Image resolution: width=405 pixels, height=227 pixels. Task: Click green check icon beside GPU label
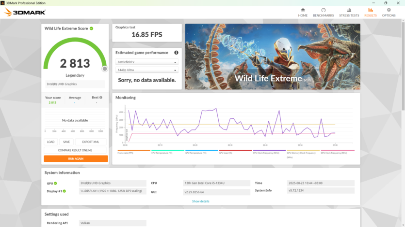(55, 184)
